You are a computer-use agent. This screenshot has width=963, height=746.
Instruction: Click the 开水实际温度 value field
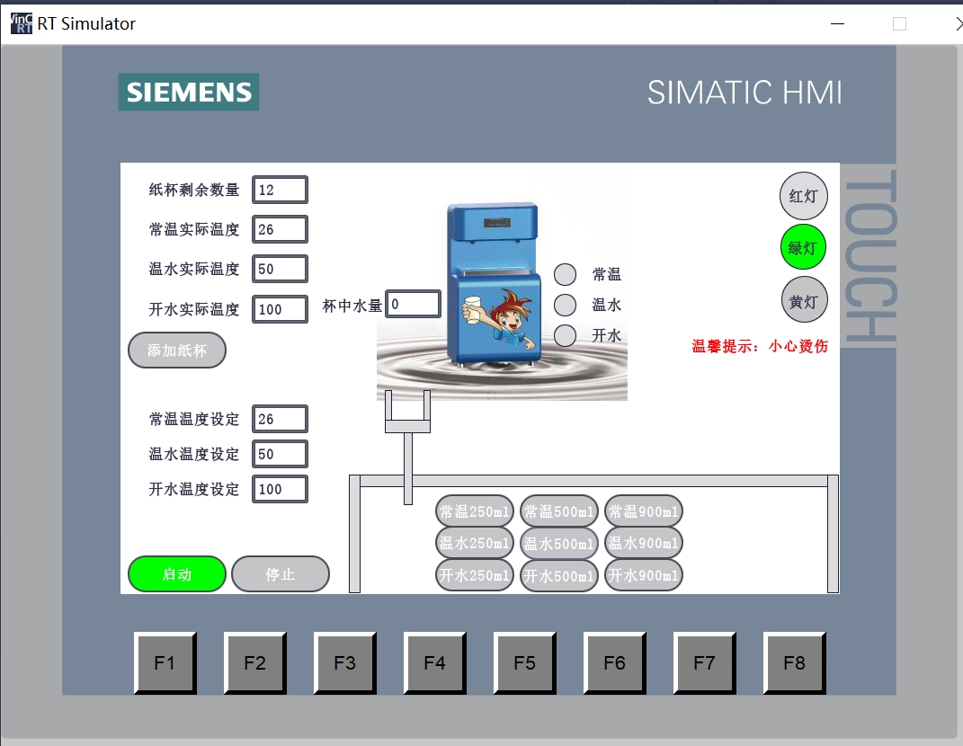coord(280,309)
